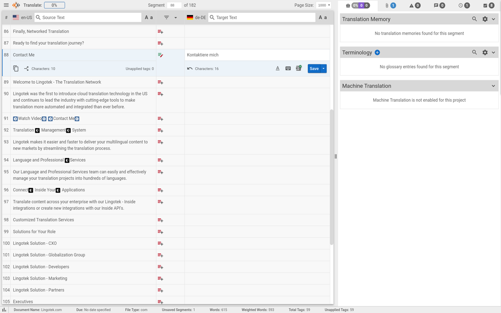Click the spell check icon beside Save
This screenshot has width=501, height=313.
299,68
